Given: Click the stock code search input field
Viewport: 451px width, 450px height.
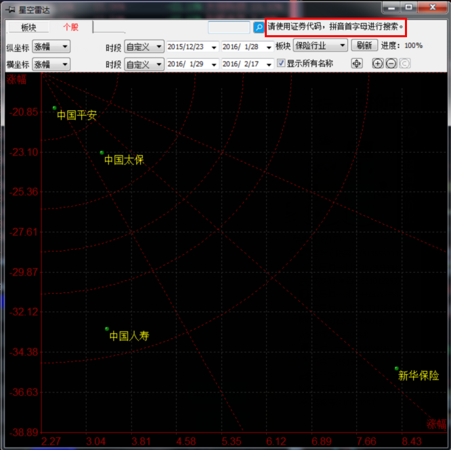Looking at the screenshot, I should 229,28.
